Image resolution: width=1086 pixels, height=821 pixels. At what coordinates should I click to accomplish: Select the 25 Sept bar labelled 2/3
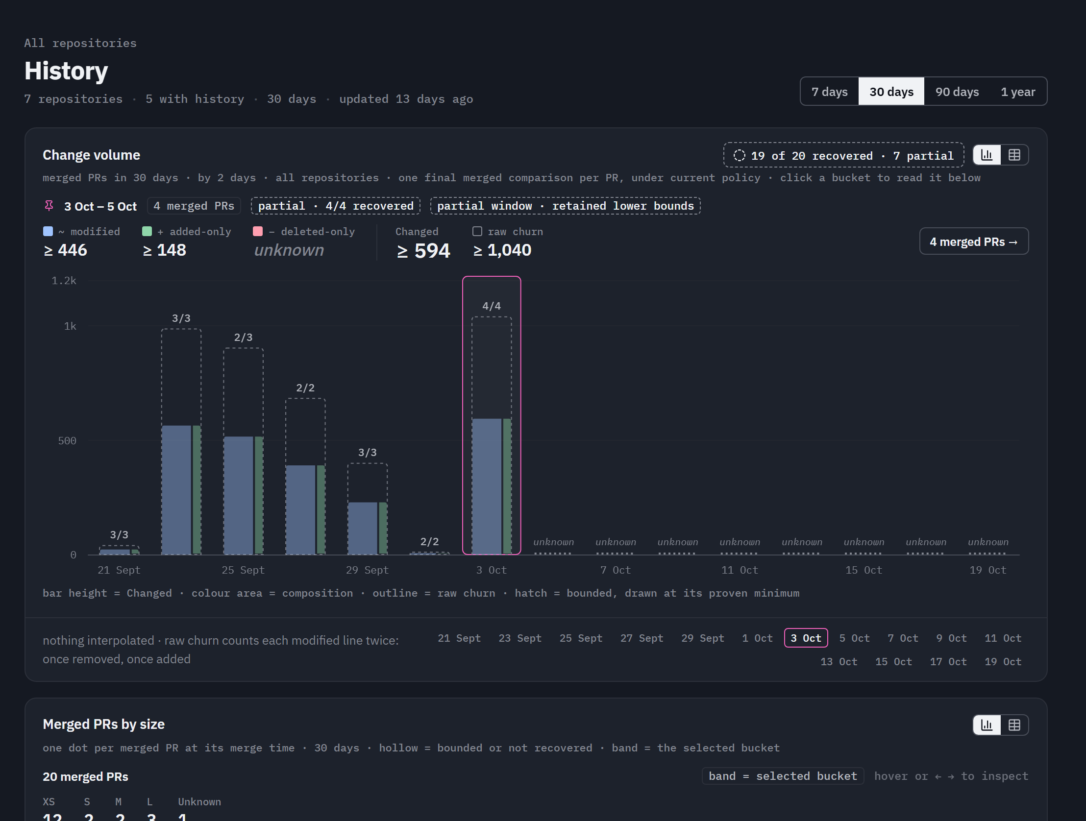tap(243, 451)
